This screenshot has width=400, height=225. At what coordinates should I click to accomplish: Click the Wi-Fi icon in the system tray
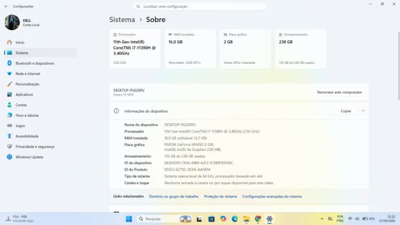pos(350,219)
